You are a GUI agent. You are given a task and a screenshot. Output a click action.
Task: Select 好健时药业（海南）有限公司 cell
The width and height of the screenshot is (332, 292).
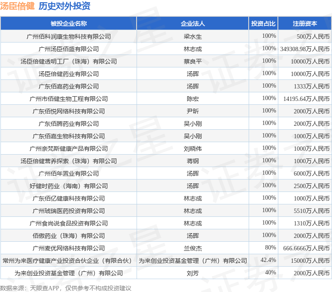coord(69,186)
